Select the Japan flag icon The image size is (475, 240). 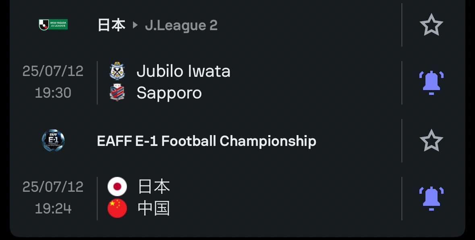tap(118, 187)
